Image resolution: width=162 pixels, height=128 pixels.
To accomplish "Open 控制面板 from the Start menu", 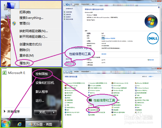I will click(42, 74).
